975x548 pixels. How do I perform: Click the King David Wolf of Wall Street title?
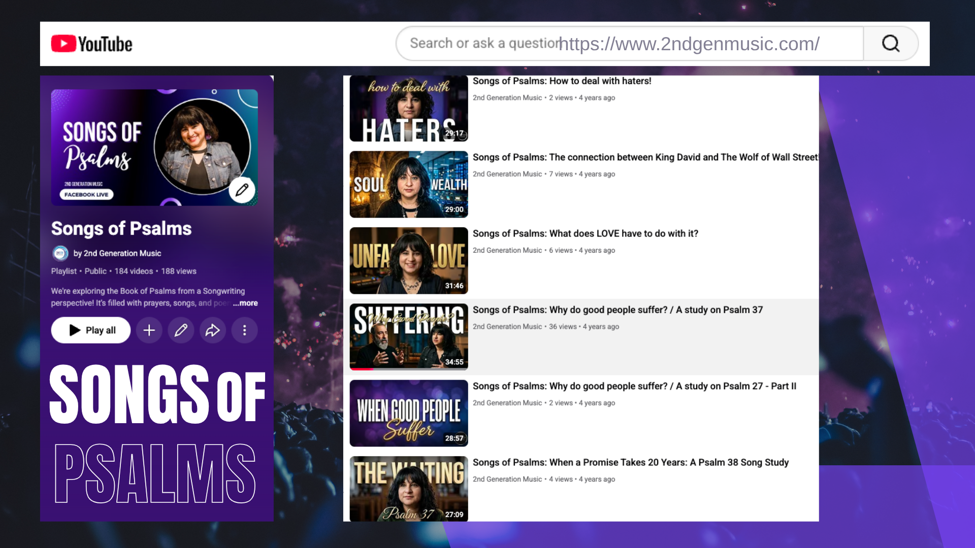(645, 157)
